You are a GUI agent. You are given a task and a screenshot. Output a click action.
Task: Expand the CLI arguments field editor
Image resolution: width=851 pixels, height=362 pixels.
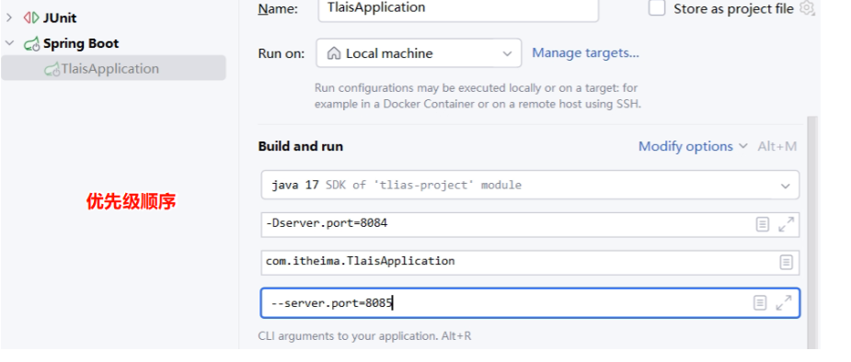784,303
